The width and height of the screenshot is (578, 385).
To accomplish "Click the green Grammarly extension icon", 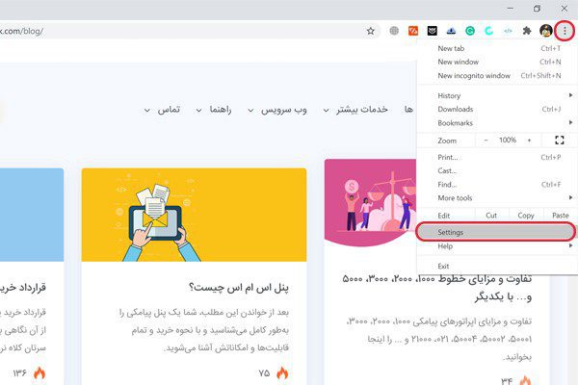I will point(470,31).
